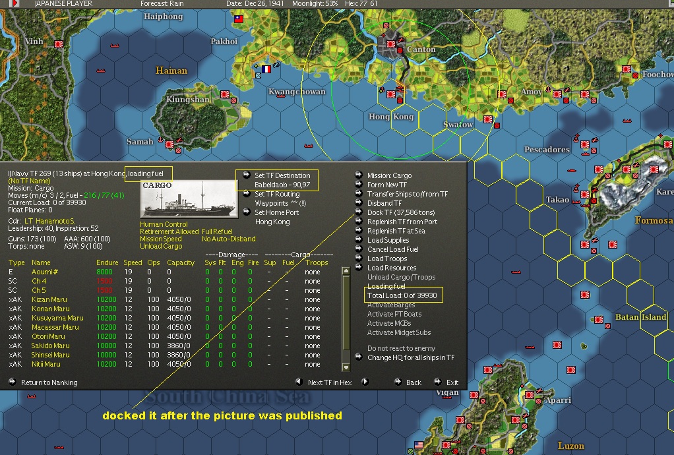Click the arrow icon beside Transfer Ships to/from TF

359,193
